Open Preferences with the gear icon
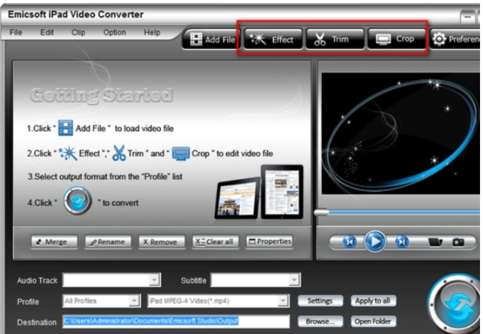 (x=456, y=39)
